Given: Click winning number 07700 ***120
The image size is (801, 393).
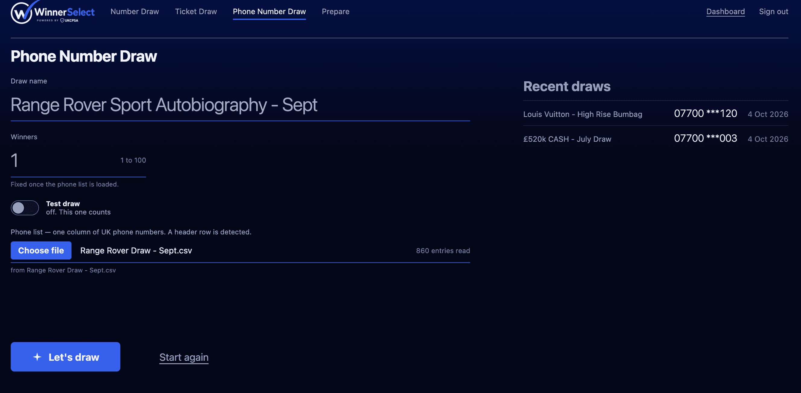Looking at the screenshot, I should pyautogui.click(x=705, y=113).
